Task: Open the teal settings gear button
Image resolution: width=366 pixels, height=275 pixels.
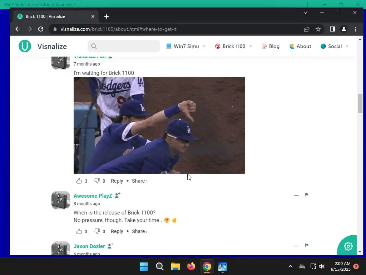Action: (348, 246)
